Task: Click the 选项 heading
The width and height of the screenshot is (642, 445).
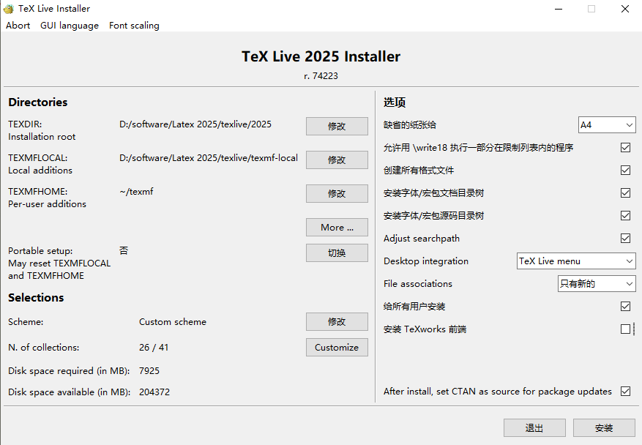Action: click(x=395, y=102)
